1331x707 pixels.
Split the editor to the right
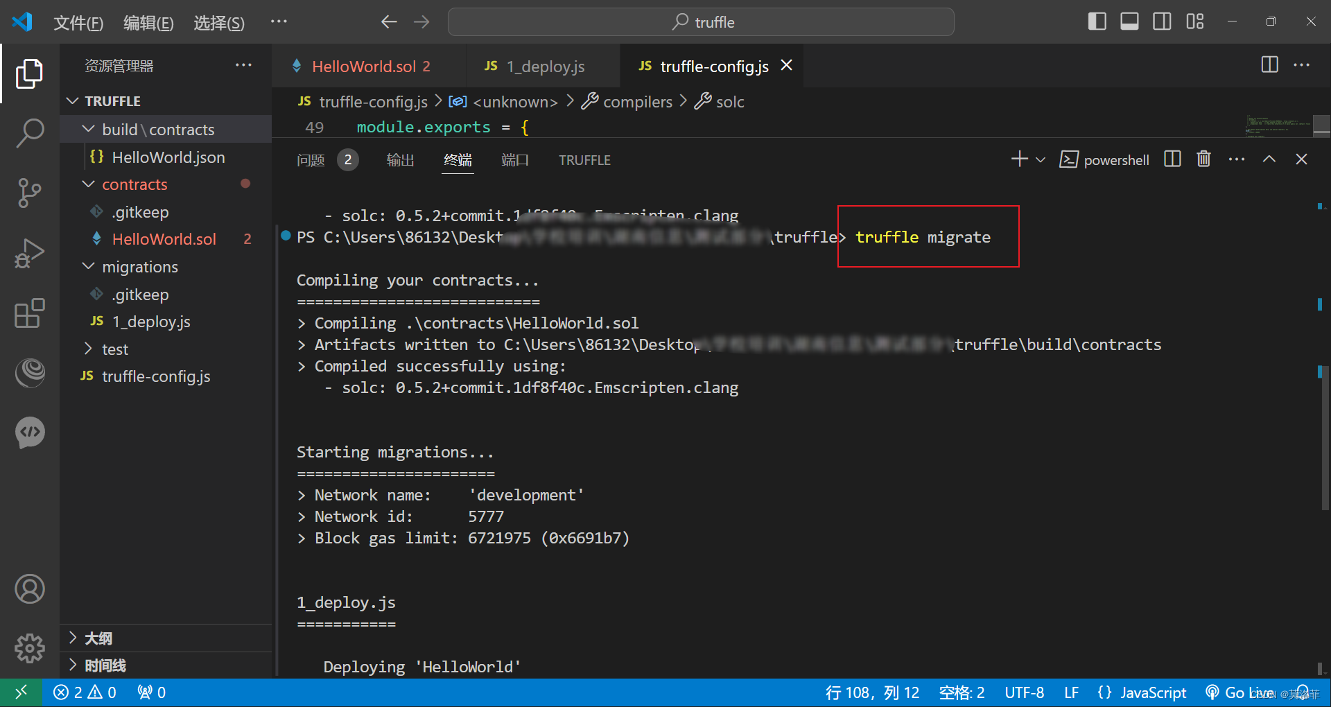click(1269, 64)
